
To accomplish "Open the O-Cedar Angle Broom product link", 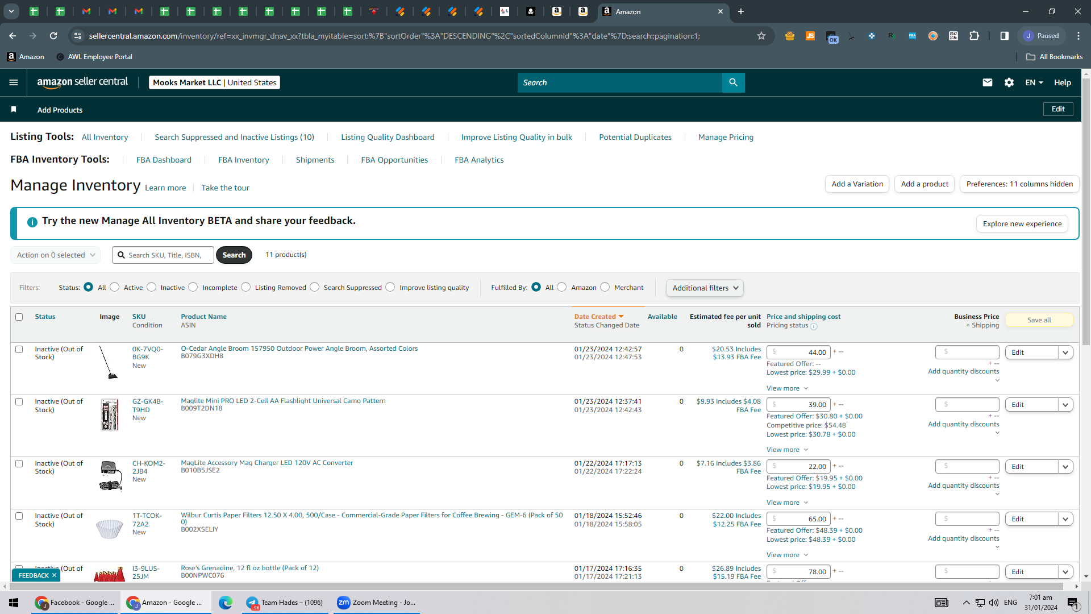I will tap(299, 349).
